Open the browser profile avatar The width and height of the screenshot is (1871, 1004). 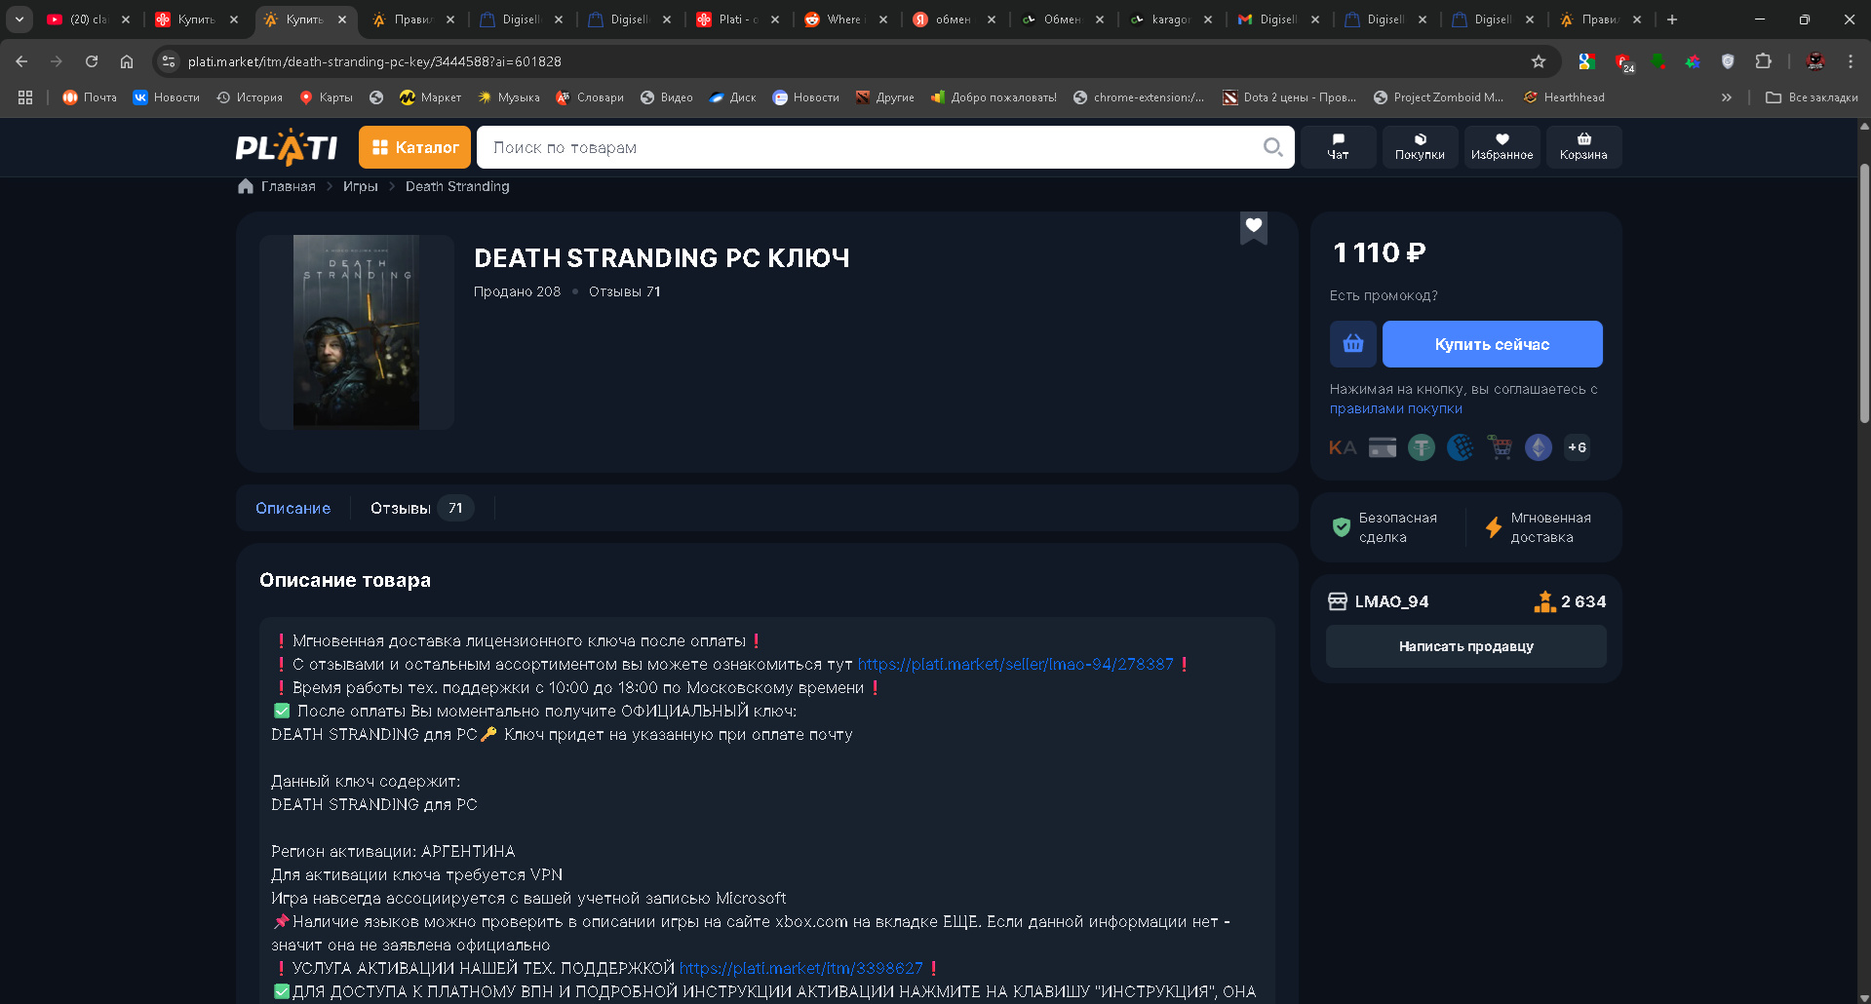(1815, 61)
